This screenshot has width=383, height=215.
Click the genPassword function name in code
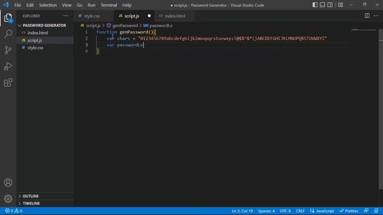point(133,32)
